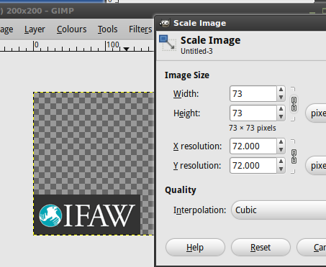Increase X resolution with the up arrow
Screen dimensions: 326x267
[281, 142]
